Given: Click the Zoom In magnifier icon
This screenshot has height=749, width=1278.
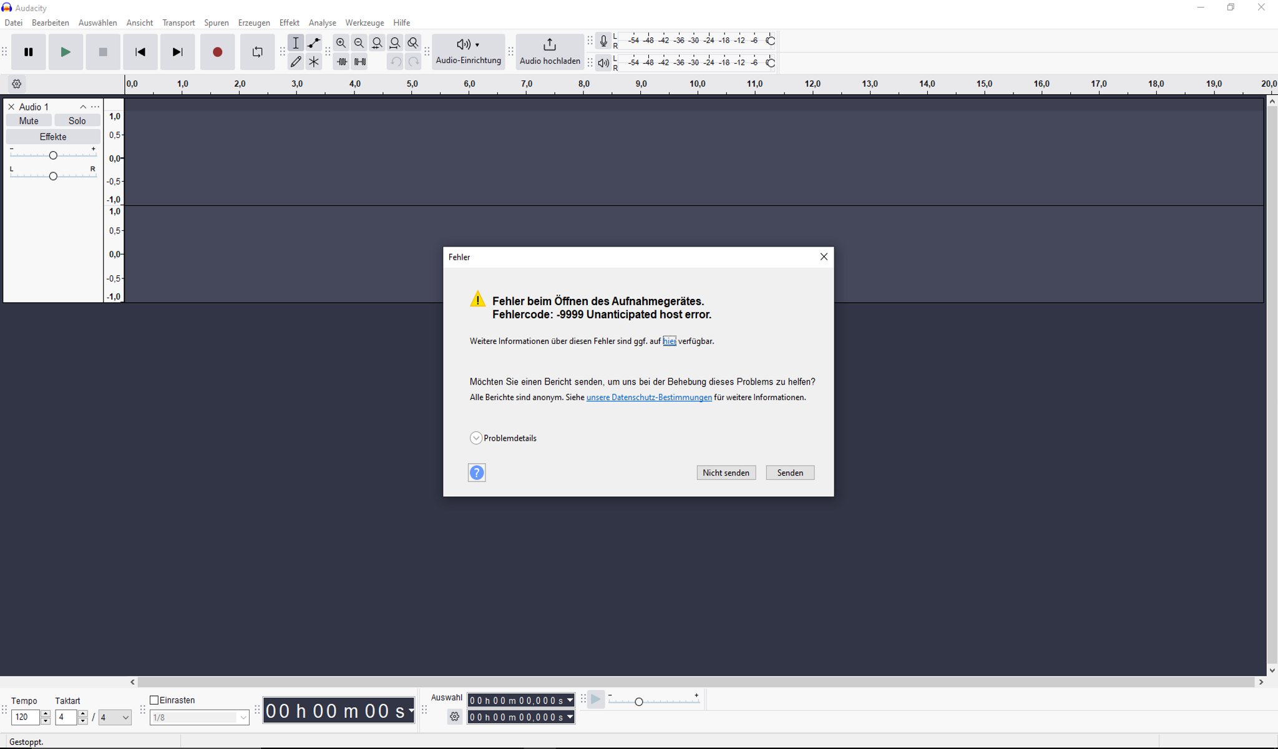Looking at the screenshot, I should tap(341, 43).
